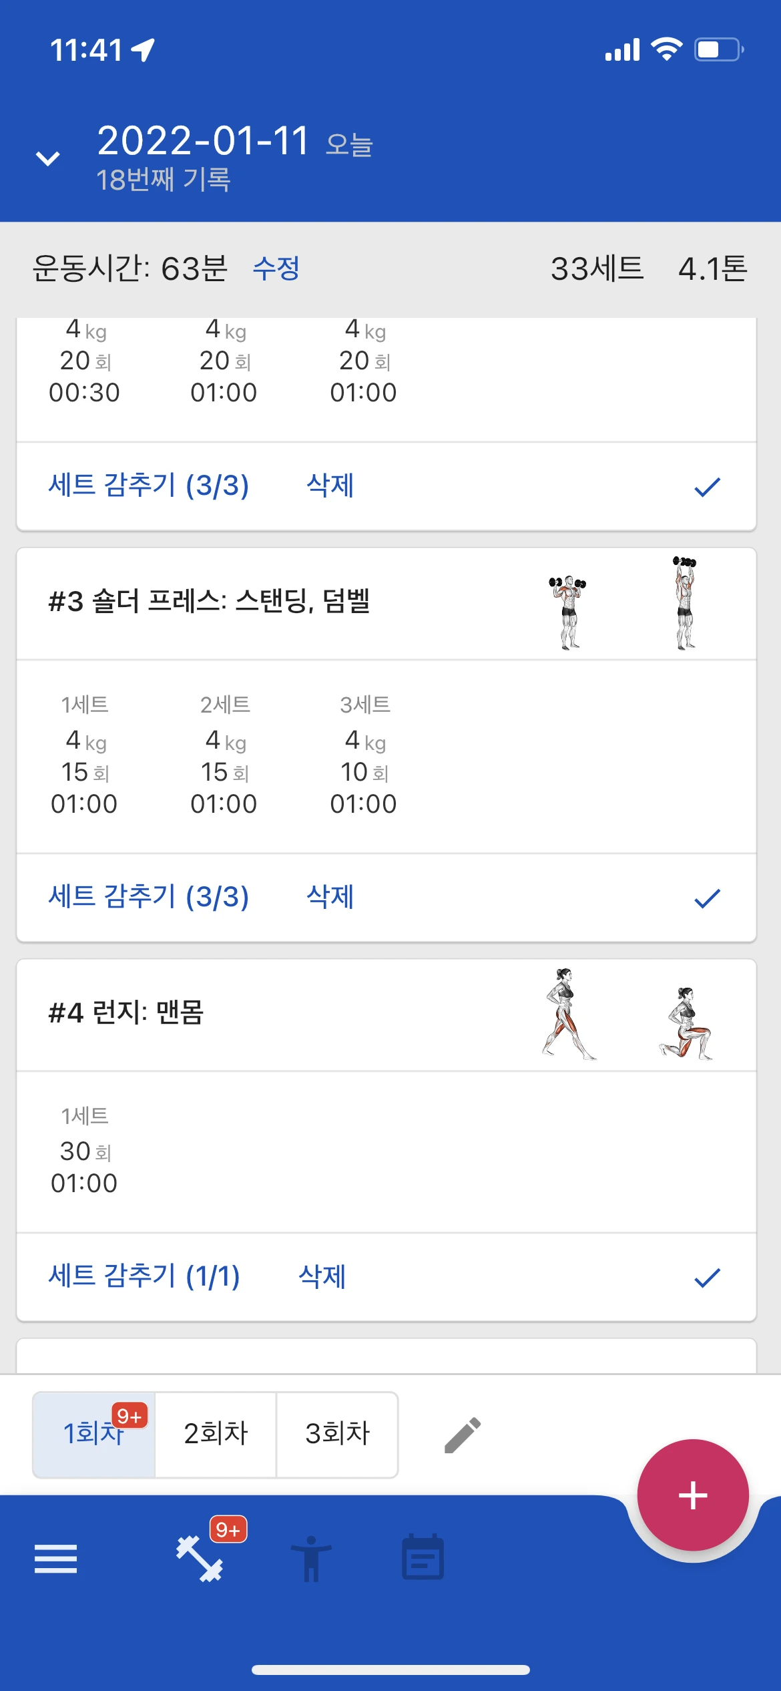The height and width of the screenshot is (1691, 781).
Task: Tap 수정 to edit workout time
Action: [276, 268]
